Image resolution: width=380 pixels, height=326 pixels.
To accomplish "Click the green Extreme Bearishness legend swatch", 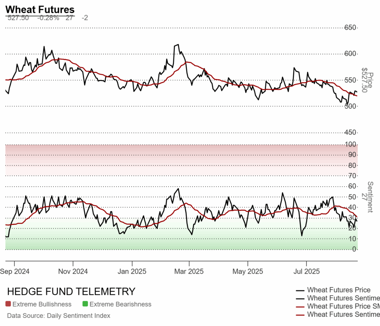I will (x=85, y=304).
